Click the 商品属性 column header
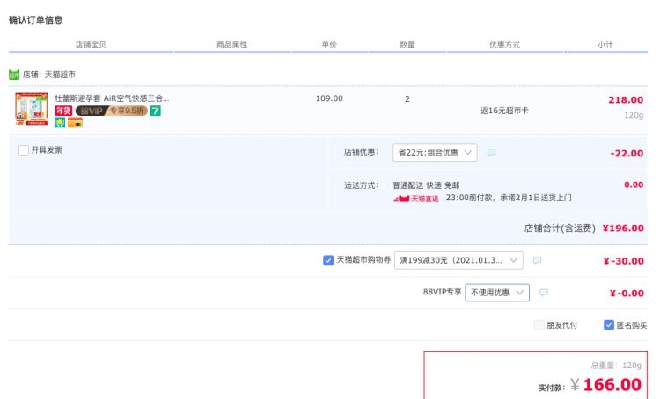 tap(232, 45)
